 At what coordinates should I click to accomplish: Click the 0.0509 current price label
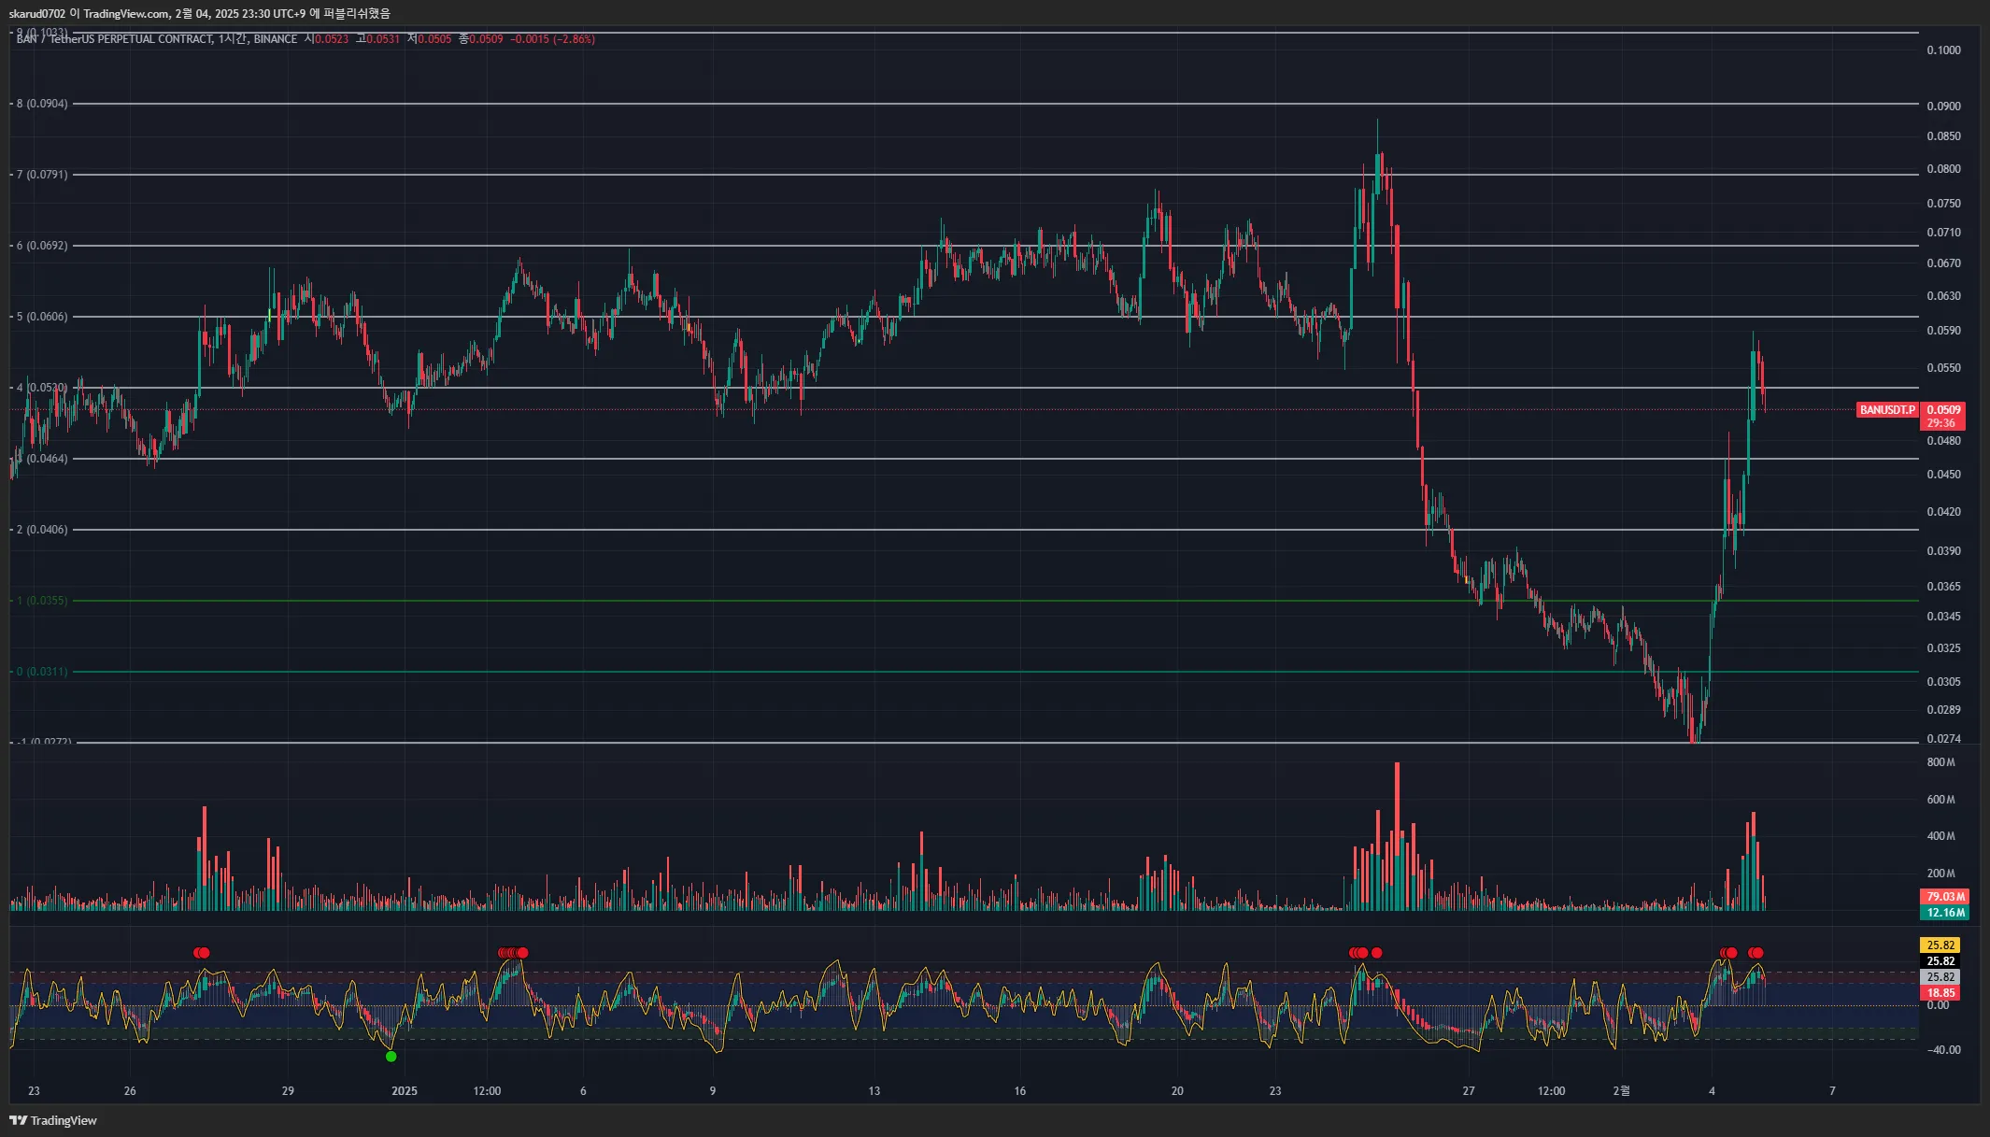pos(1944,409)
